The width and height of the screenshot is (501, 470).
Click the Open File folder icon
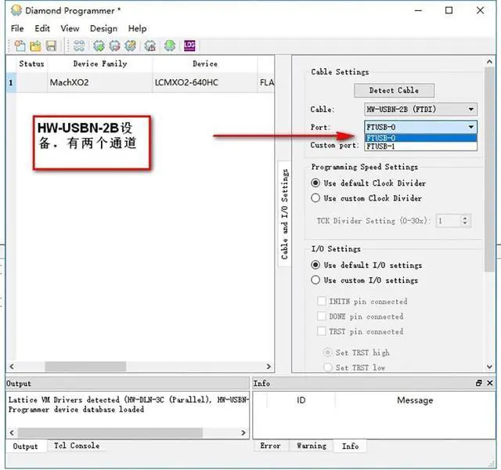35,46
